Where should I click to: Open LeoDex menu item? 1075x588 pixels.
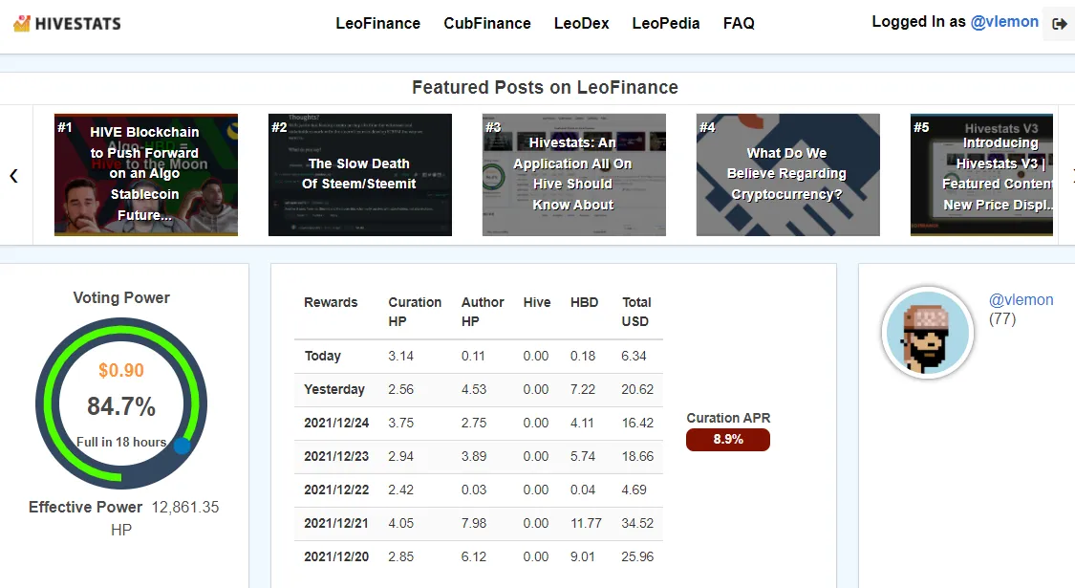(581, 23)
